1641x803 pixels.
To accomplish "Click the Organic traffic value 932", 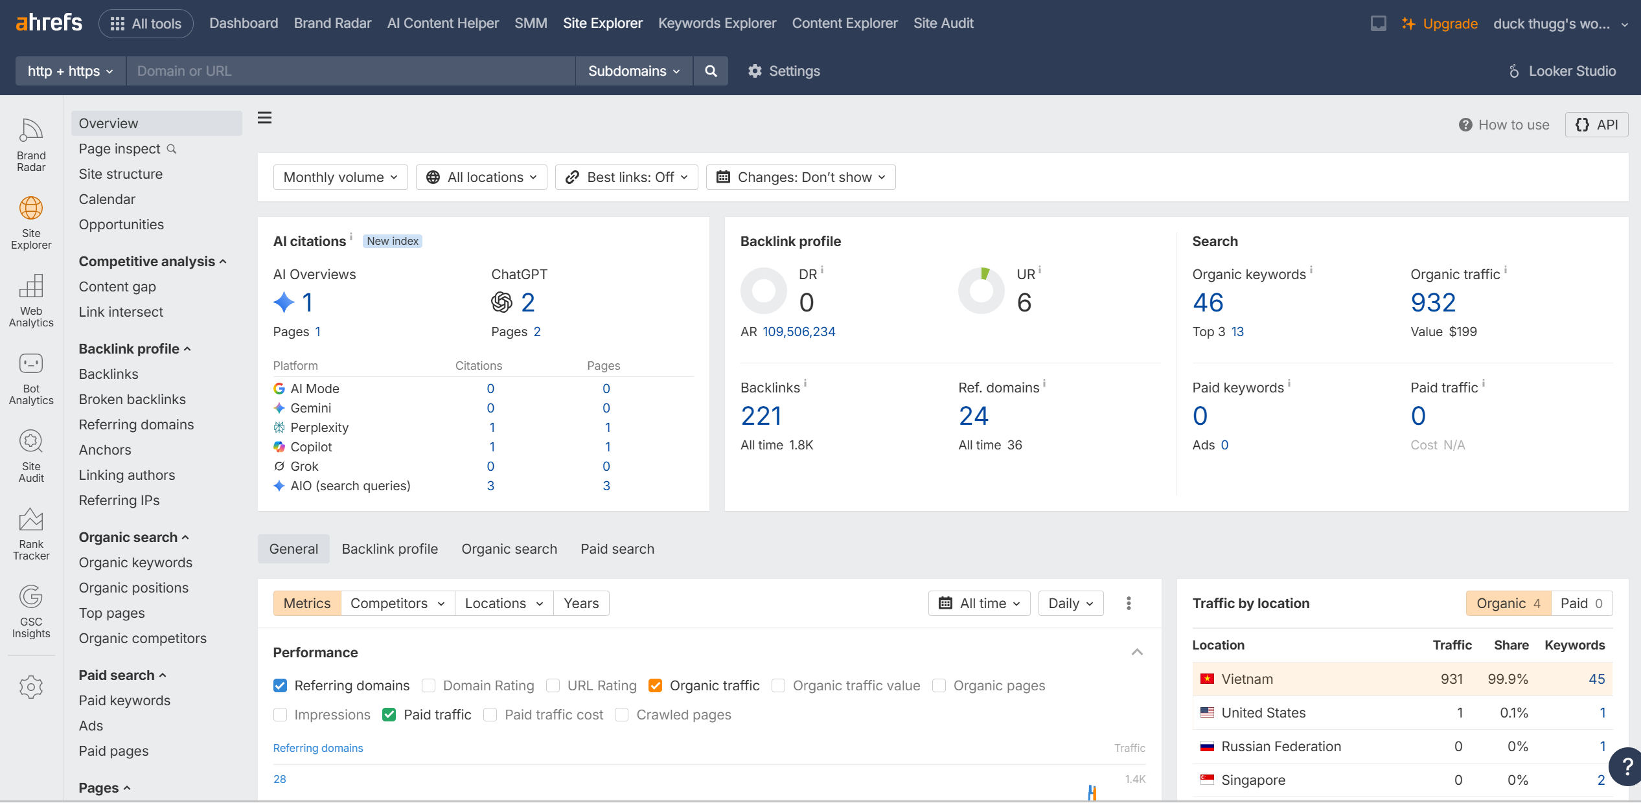I will (1433, 302).
